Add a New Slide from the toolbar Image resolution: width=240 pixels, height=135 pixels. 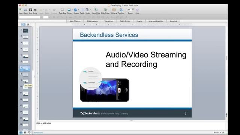tap(96, 10)
